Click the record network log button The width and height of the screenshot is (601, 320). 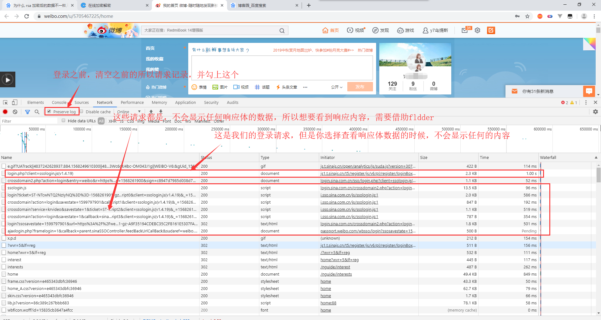[5, 112]
